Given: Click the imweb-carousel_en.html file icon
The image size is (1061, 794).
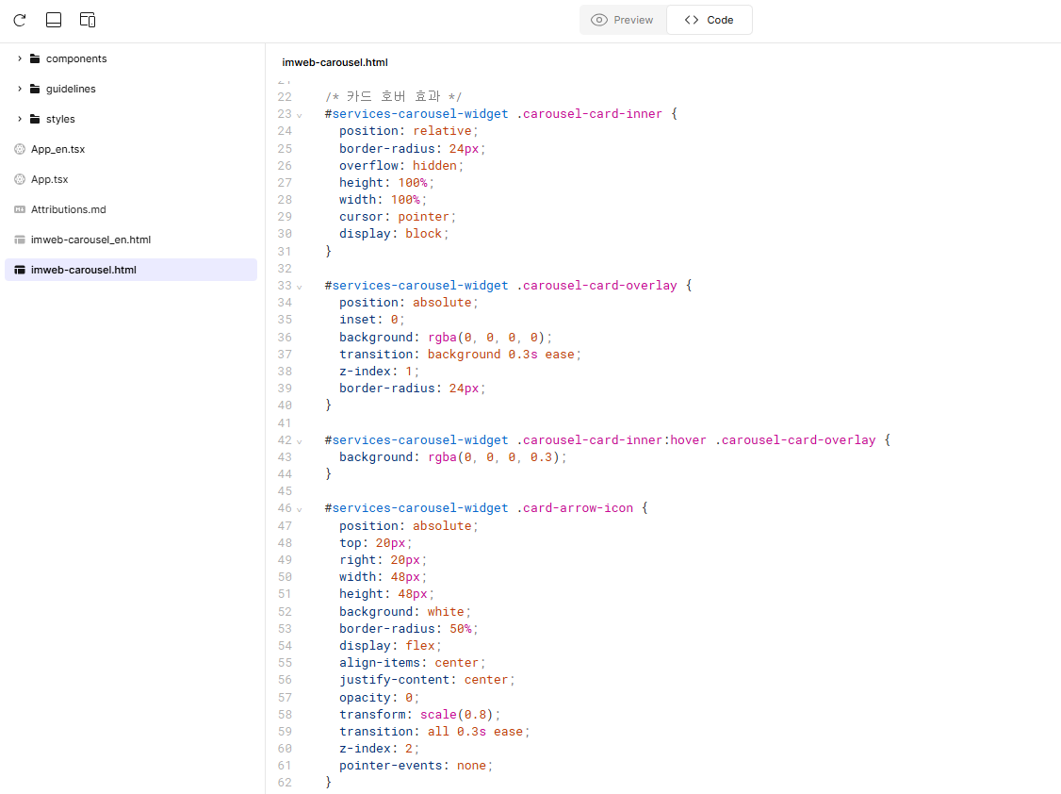Looking at the screenshot, I should point(20,240).
